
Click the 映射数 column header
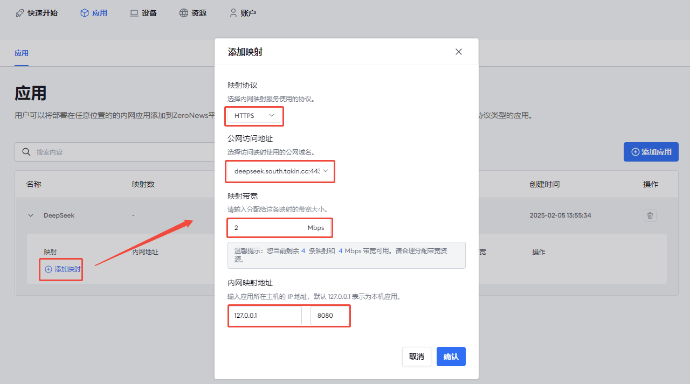coord(143,184)
